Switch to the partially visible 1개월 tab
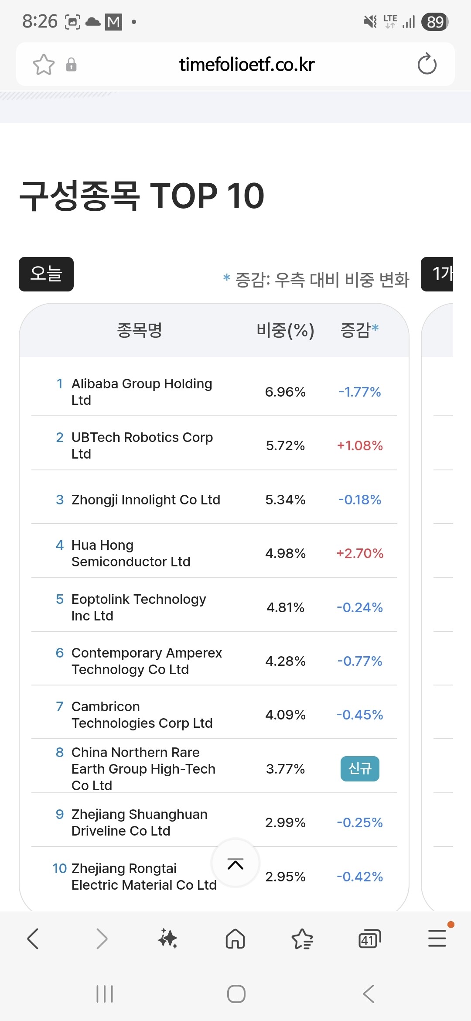 [437, 274]
